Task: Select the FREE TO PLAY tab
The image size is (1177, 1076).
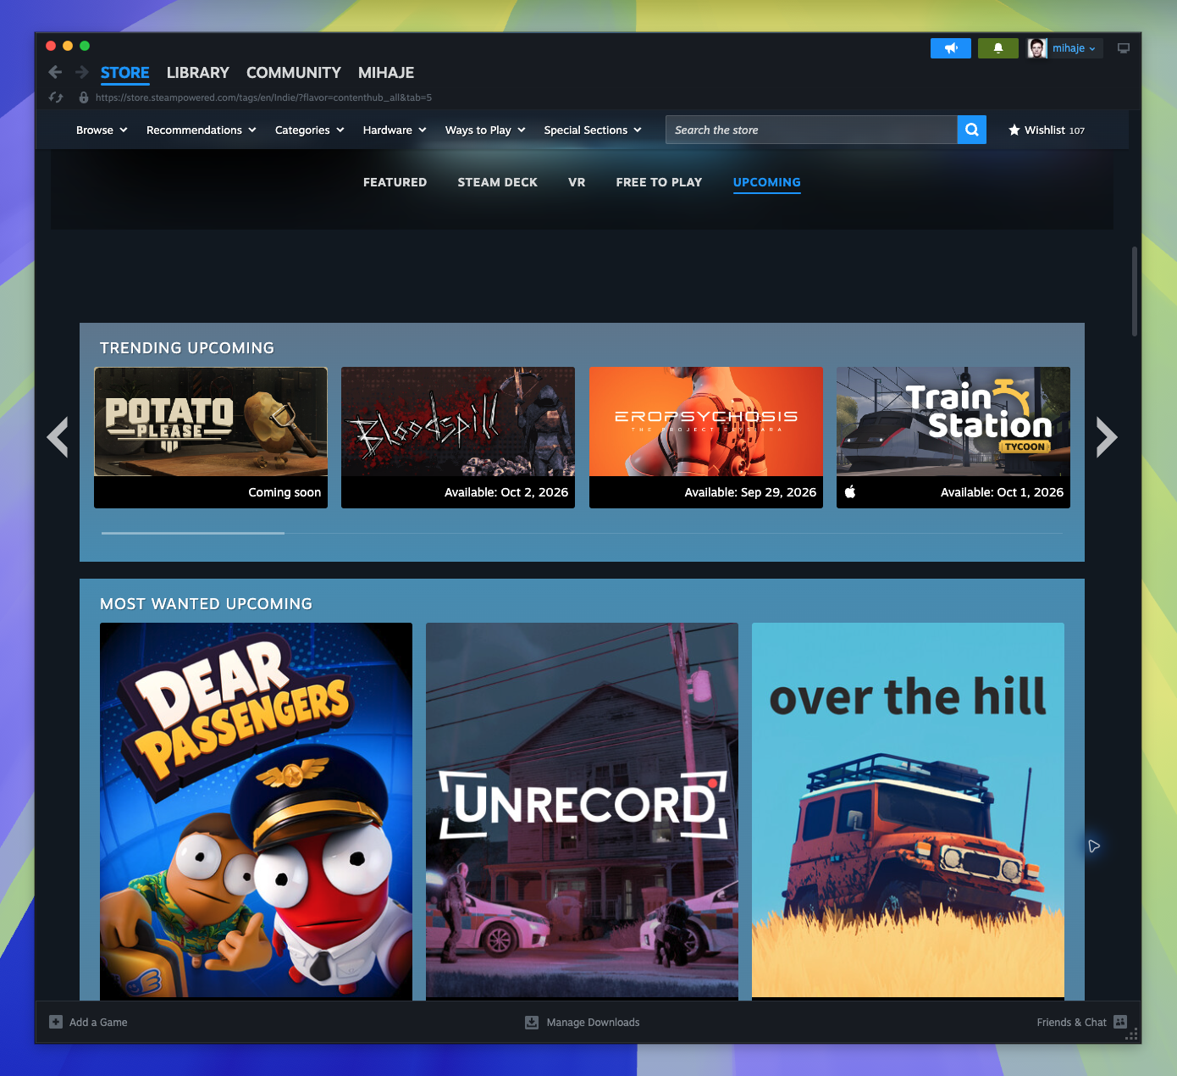Action: click(x=659, y=182)
